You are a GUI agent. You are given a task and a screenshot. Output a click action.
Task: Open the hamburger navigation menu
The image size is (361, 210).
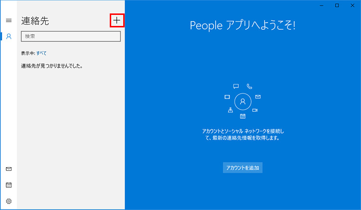8,21
